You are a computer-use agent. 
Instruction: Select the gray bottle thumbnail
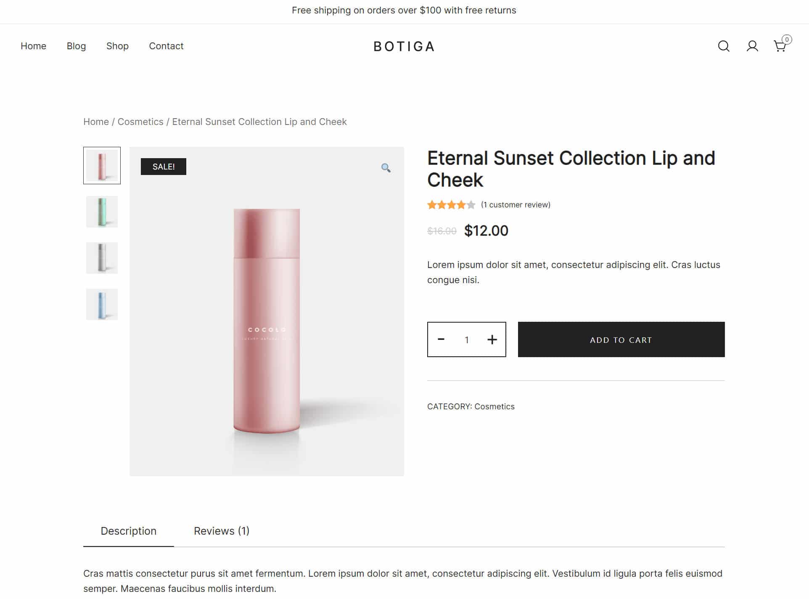click(x=102, y=258)
